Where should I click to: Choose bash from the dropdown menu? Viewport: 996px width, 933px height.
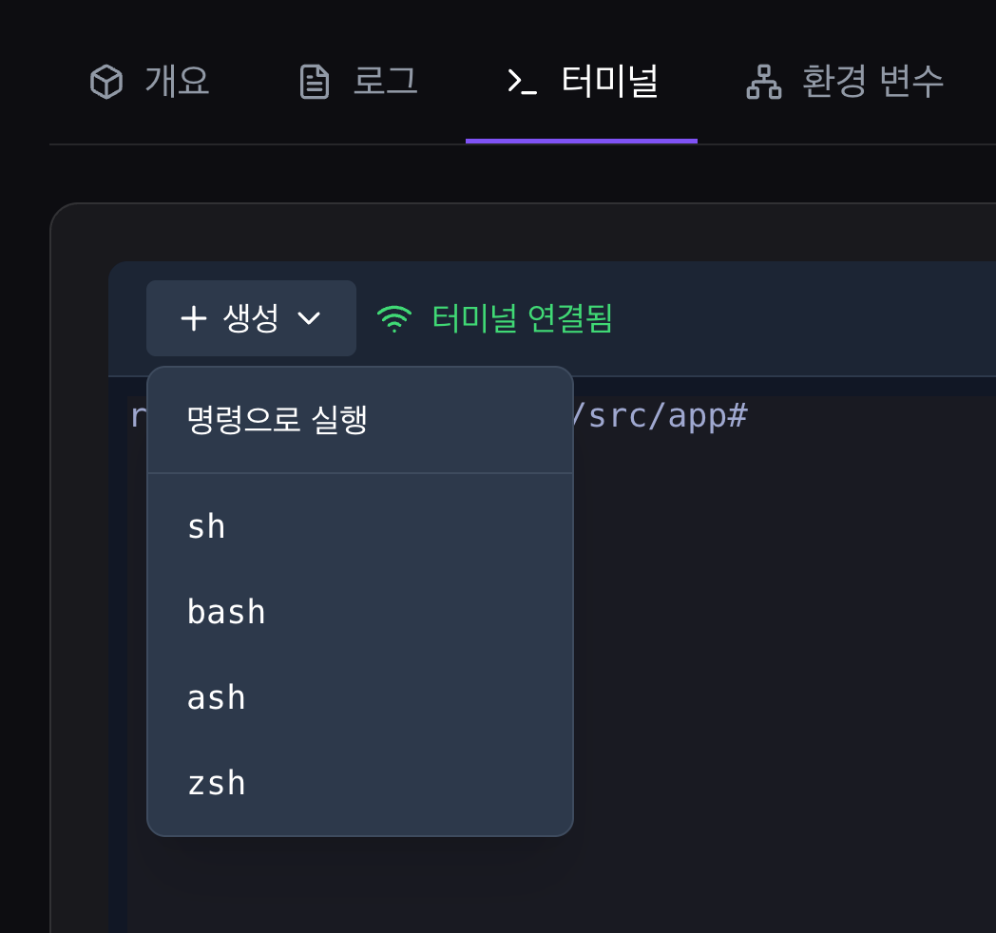(x=226, y=611)
